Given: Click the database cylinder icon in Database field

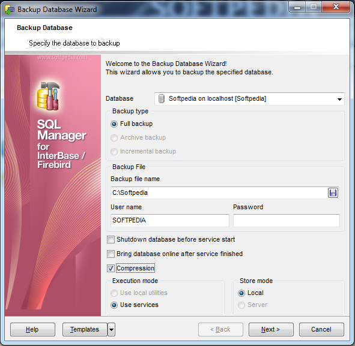Looking at the screenshot, I should (162, 99).
